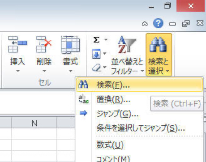Select column N header
This screenshot has height=162, width=206.
[x=34, y=123]
